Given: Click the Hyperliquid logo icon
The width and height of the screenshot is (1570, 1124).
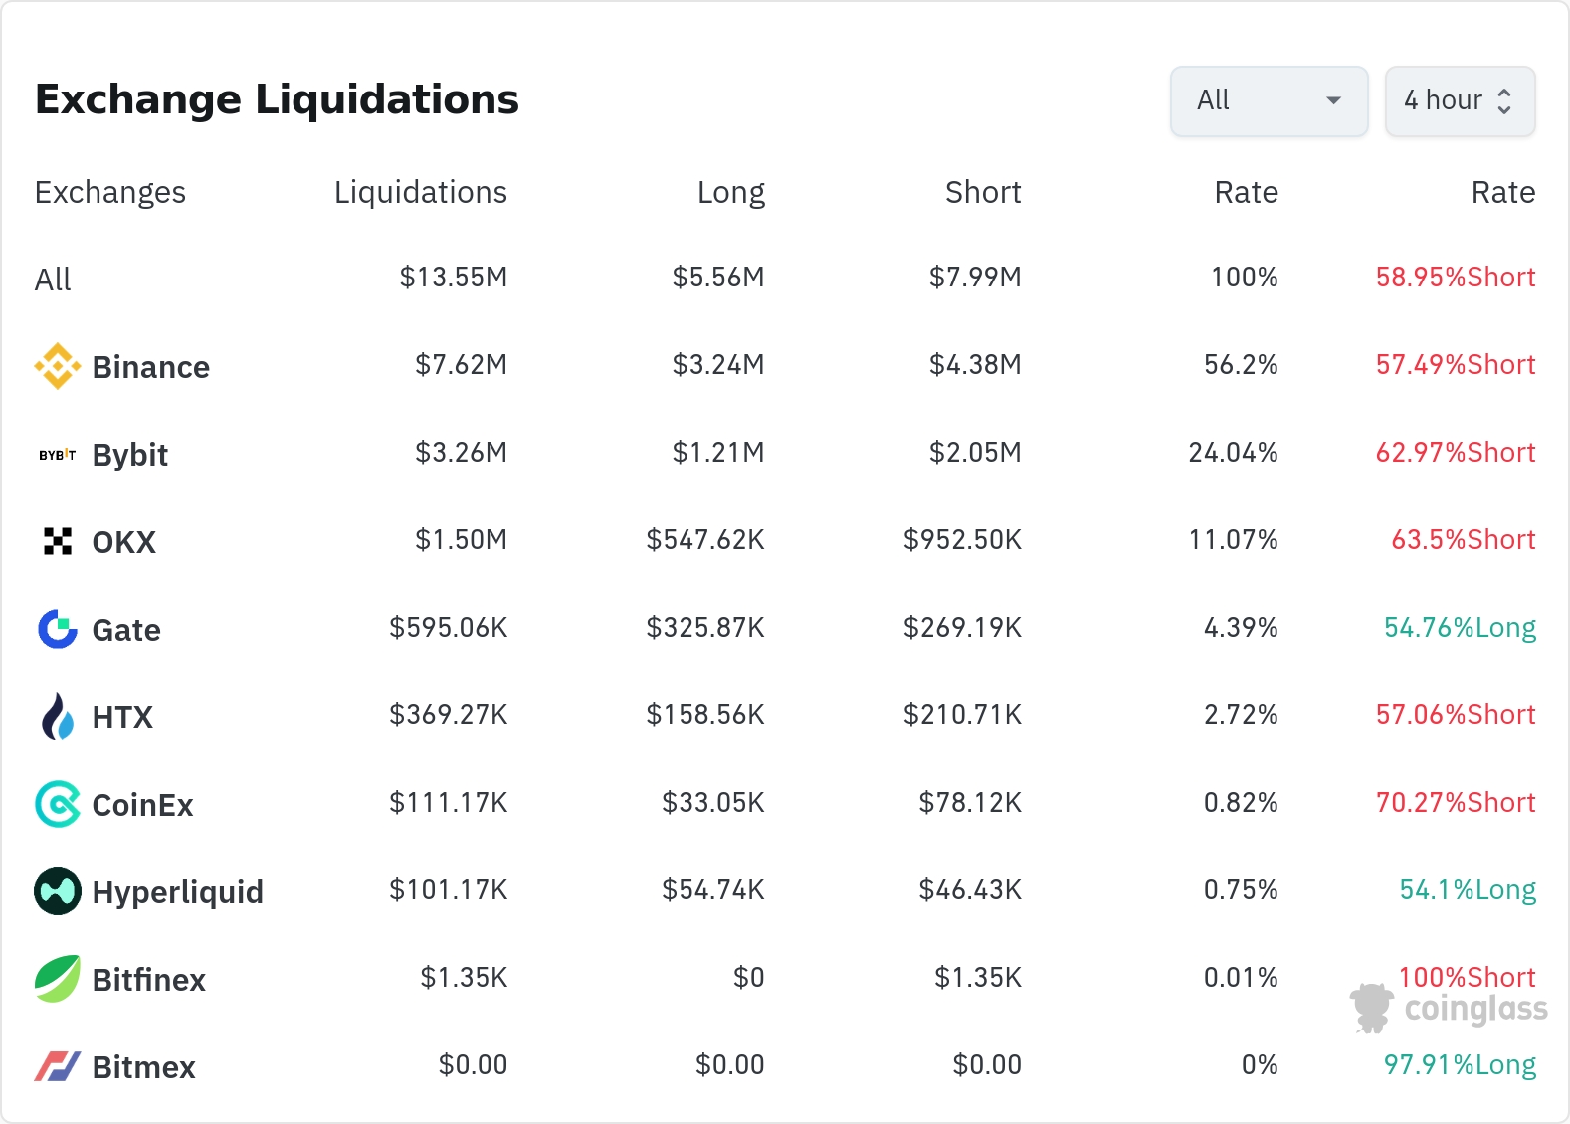Looking at the screenshot, I should [57, 891].
